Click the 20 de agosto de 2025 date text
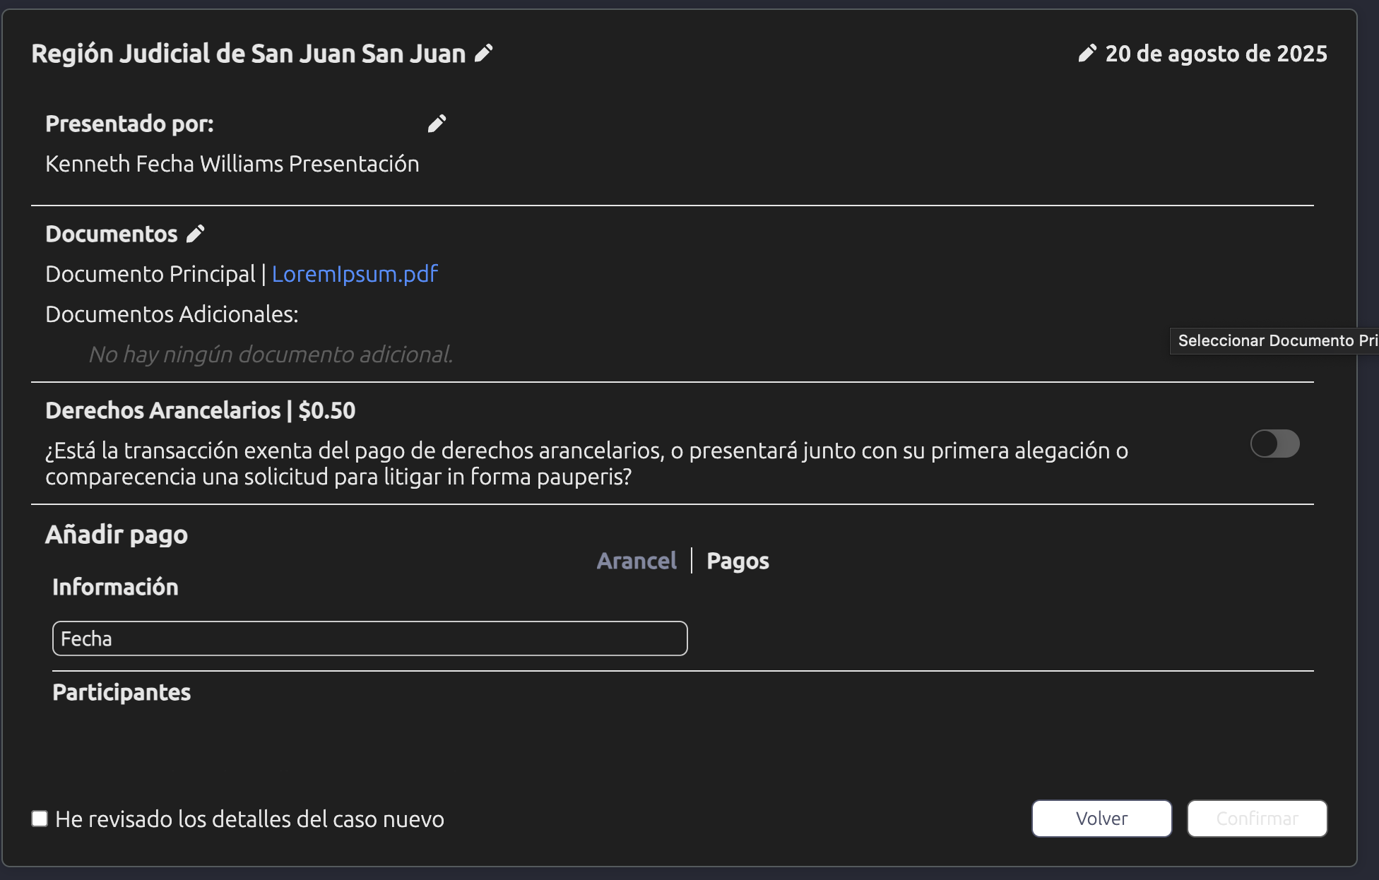The width and height of the screenshot is (1379, 880). coord(1216,54)
